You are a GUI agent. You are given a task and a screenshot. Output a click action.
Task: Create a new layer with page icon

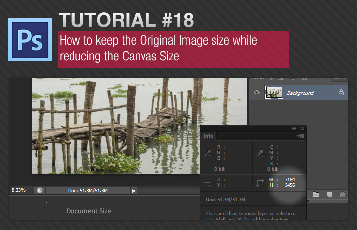click(x=329, y=195)
